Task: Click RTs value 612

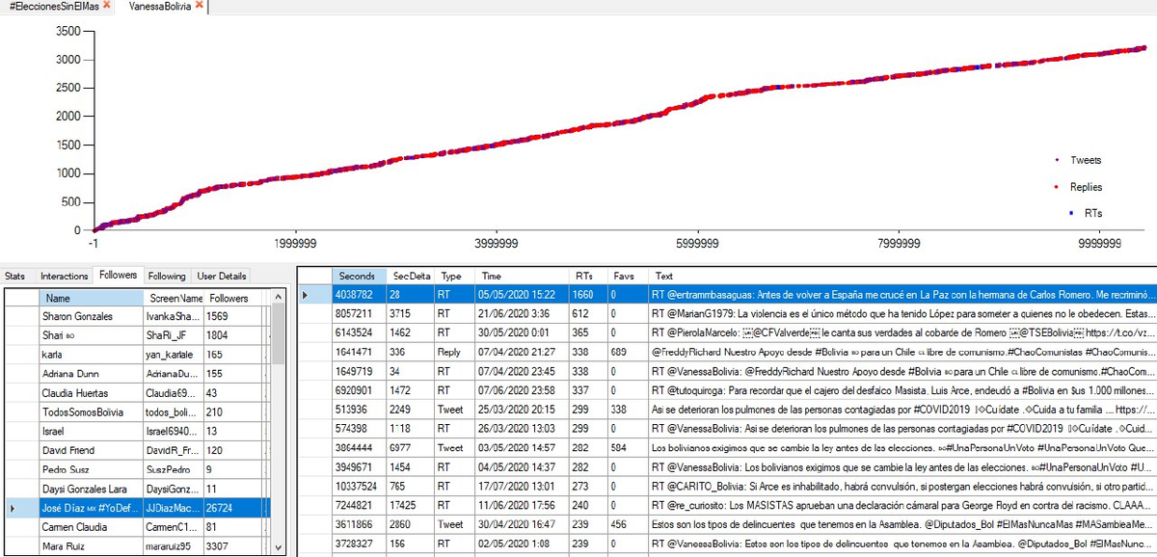Action: click(x=589, y=313)
